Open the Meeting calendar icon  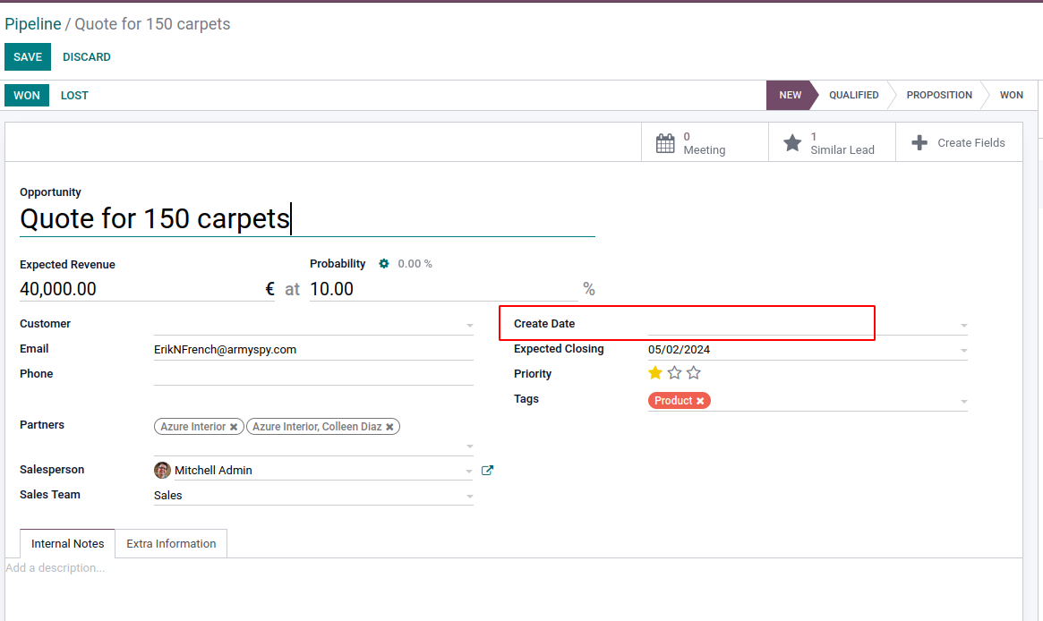click(665, 143)
